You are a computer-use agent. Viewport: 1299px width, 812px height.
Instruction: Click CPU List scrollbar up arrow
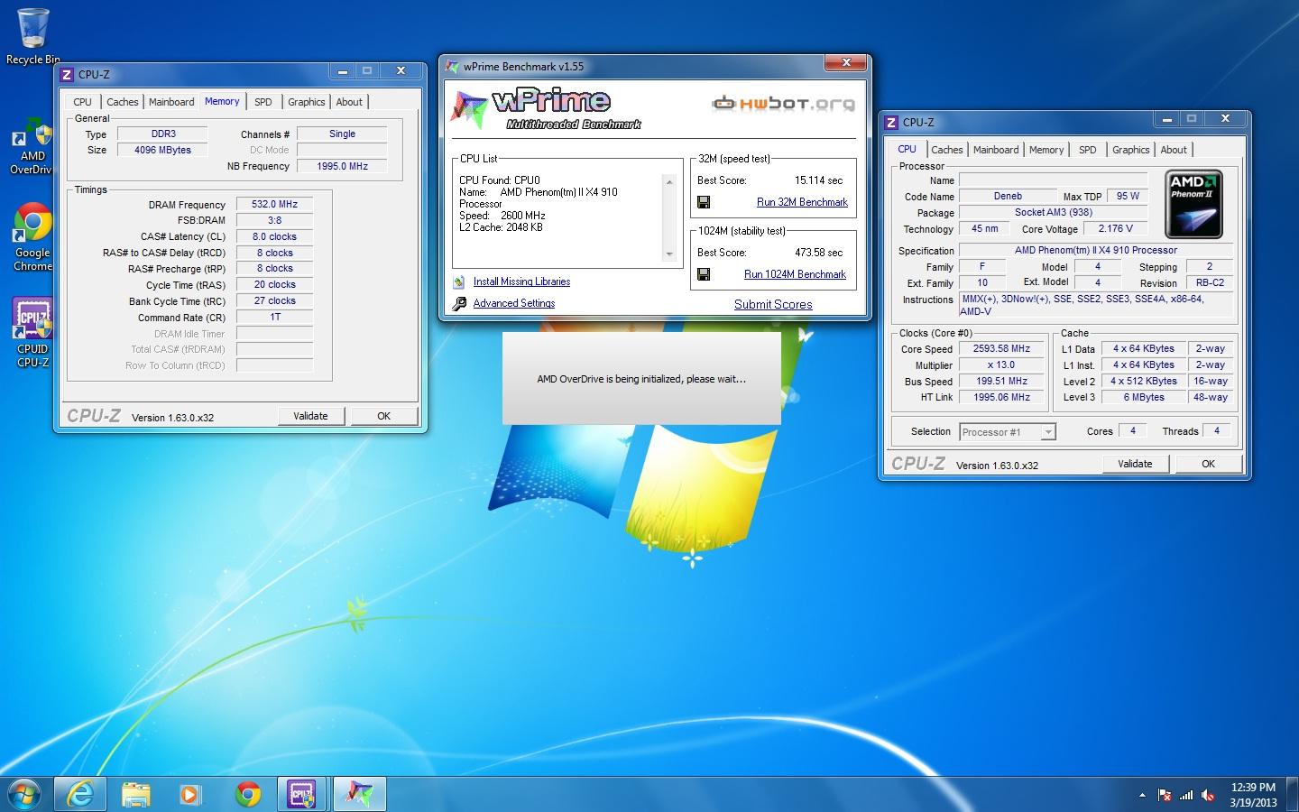669,182
